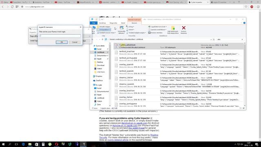Open the Módosítás dátuma ribbon dropdown
Screen dimensions: 261x147
(x=122, y=30)
